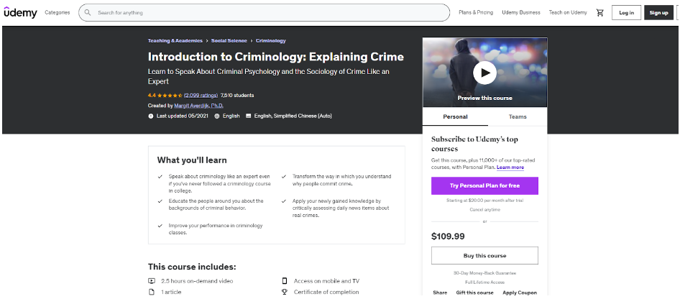This screenshot has height=299, width=680.
Task: Click the course title heading
Action: pyautogui.click(x=276, y=57)
